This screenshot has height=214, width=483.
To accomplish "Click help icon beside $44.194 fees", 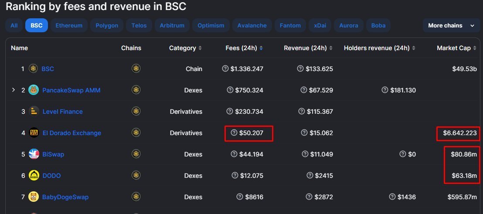I will point(234,154).
